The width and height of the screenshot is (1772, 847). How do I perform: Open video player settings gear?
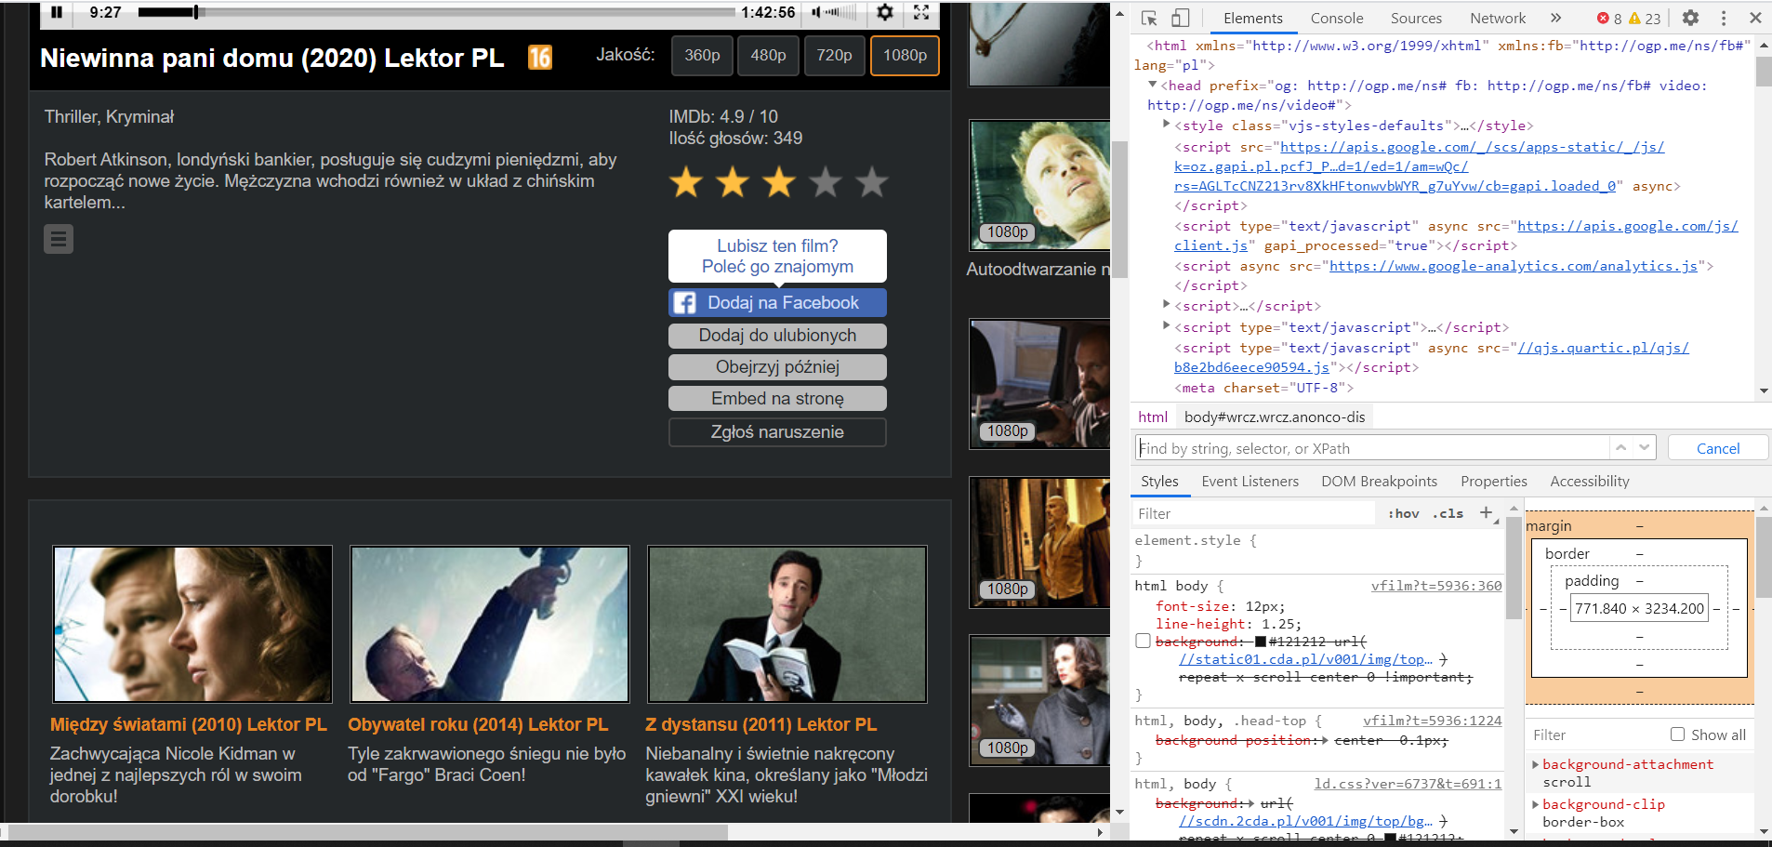coord(885,12)
